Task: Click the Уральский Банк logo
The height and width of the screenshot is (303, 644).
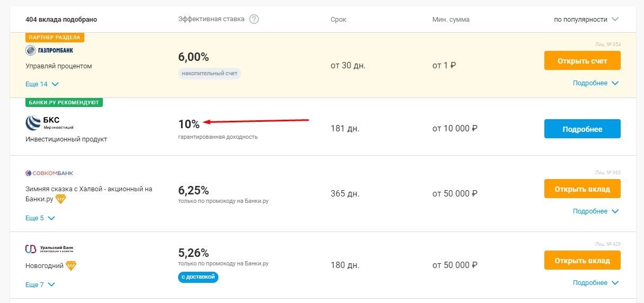Action: 49,249
